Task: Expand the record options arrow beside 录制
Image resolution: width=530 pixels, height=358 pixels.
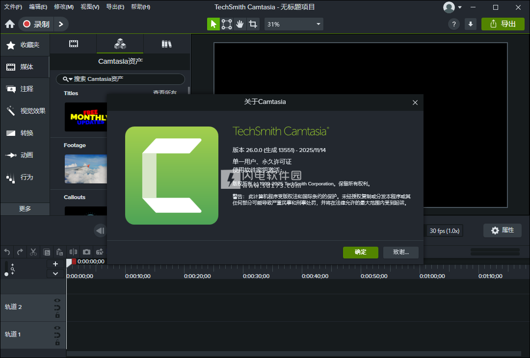Action: pos(60,24)
